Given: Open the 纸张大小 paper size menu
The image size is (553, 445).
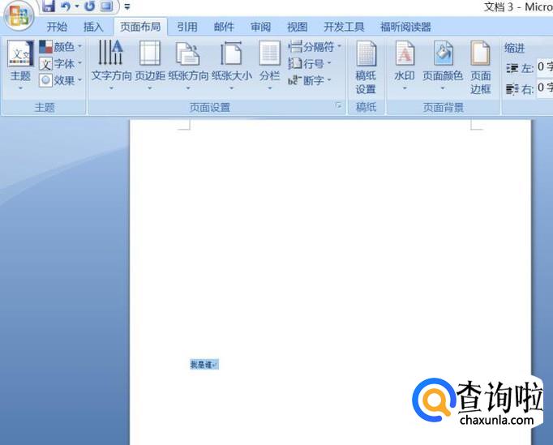Looking at the screenshot, I should pyautogui.click(x=232, y=65).
